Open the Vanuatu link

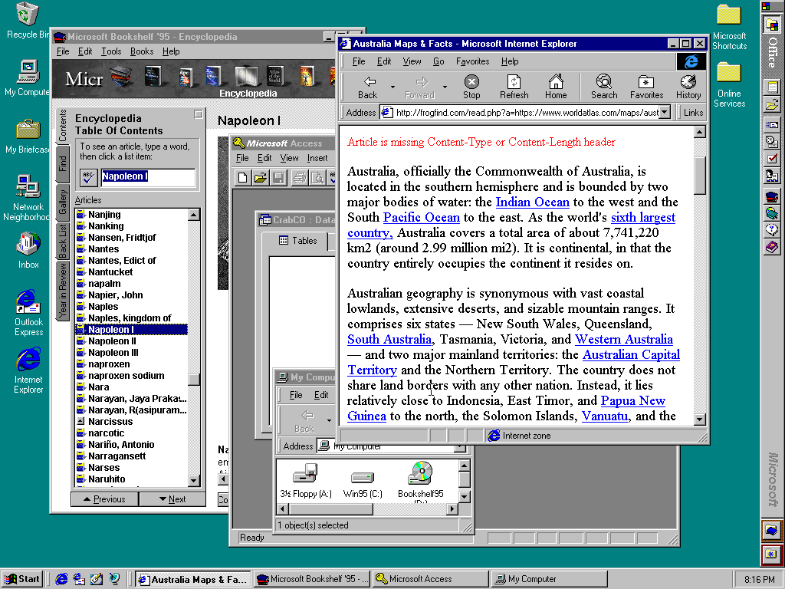(x=605, y=416)
